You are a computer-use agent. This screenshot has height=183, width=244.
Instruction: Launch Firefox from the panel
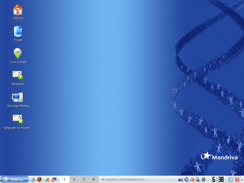(39, 179)
